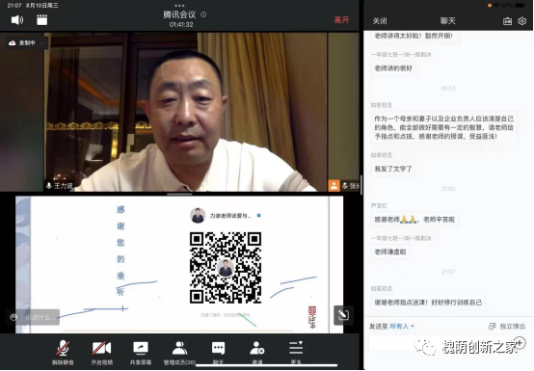Tap the 21:07 chat timestamp
Image resolution: width=534 pixels, height=371 pixels.
coord(448,272)
